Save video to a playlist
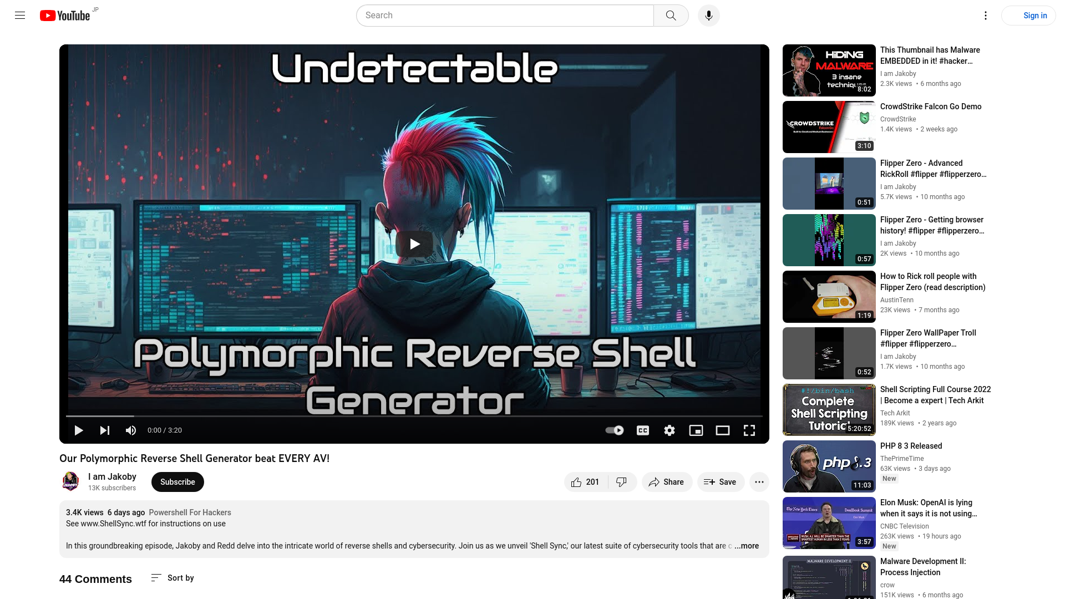 click(721, 482)
